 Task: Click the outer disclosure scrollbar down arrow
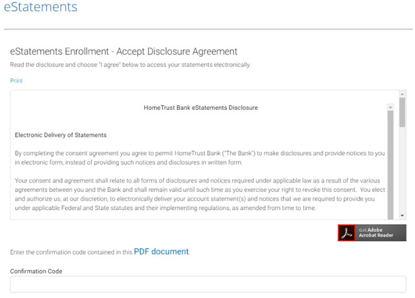(402, 215)
